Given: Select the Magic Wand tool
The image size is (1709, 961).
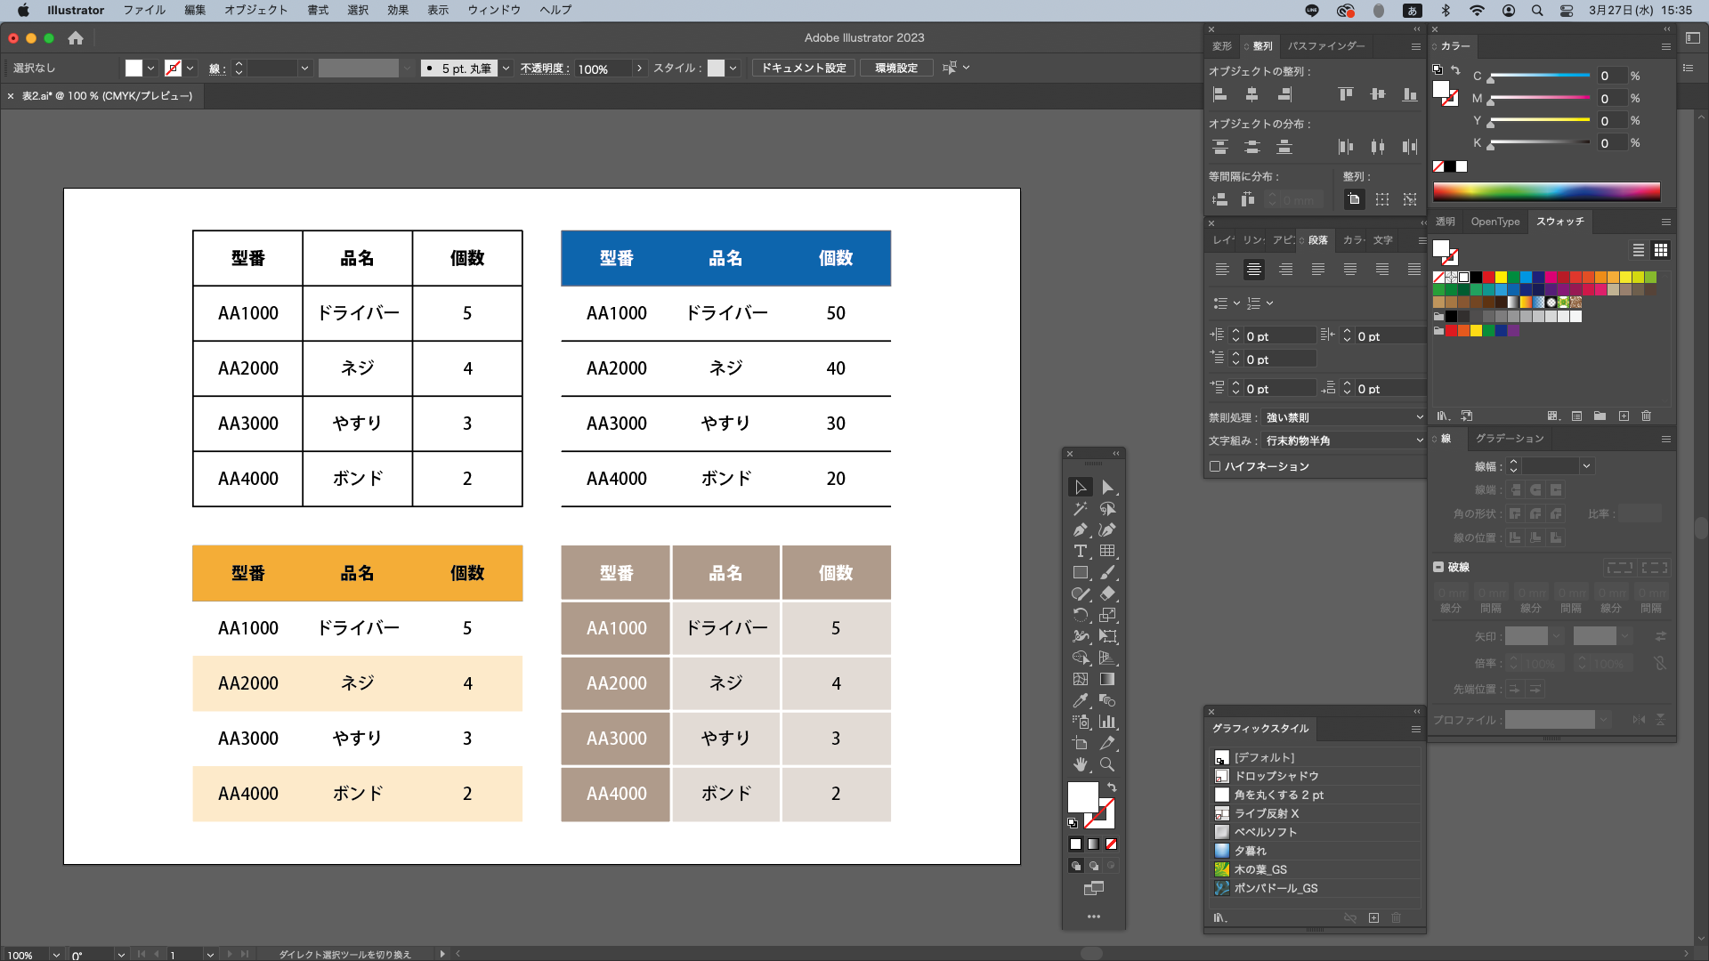Looking at the screenshot, I should tap(1080, 509).
